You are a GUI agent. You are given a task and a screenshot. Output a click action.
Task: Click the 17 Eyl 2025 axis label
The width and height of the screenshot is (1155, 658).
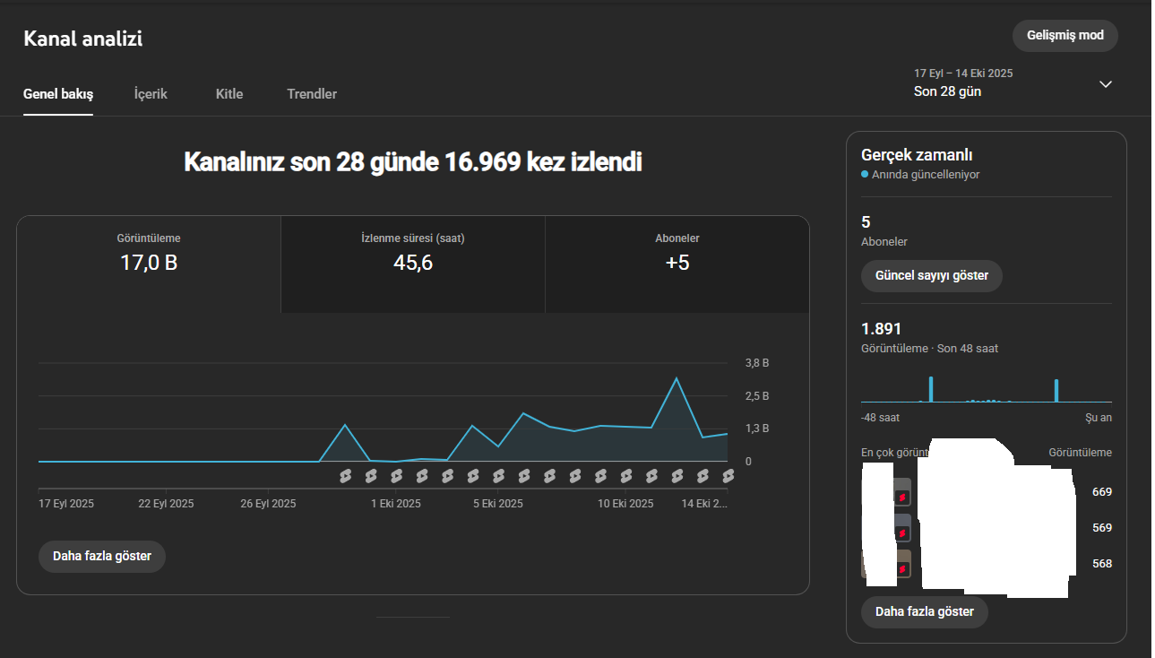[66, 504]
